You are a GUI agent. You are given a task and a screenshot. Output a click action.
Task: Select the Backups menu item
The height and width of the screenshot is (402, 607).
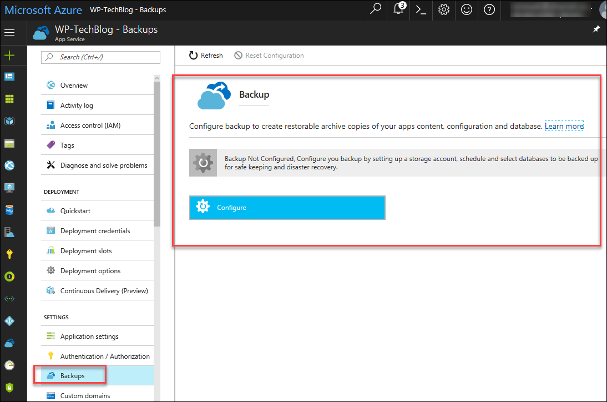(x=97, y=376)
